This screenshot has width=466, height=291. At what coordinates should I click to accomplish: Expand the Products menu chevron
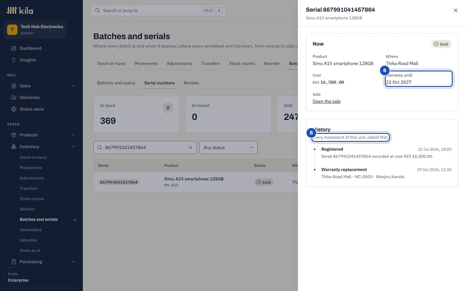(73, 135)
